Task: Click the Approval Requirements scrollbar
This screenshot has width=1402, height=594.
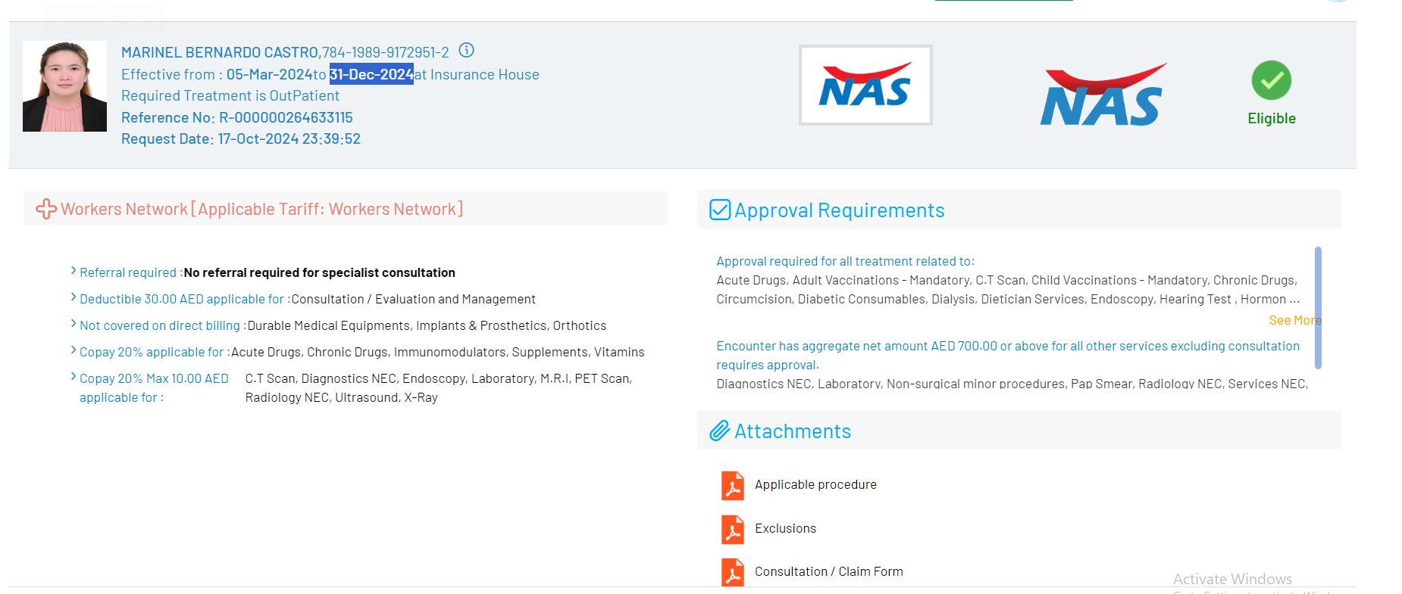Action: pos(1318,308)
